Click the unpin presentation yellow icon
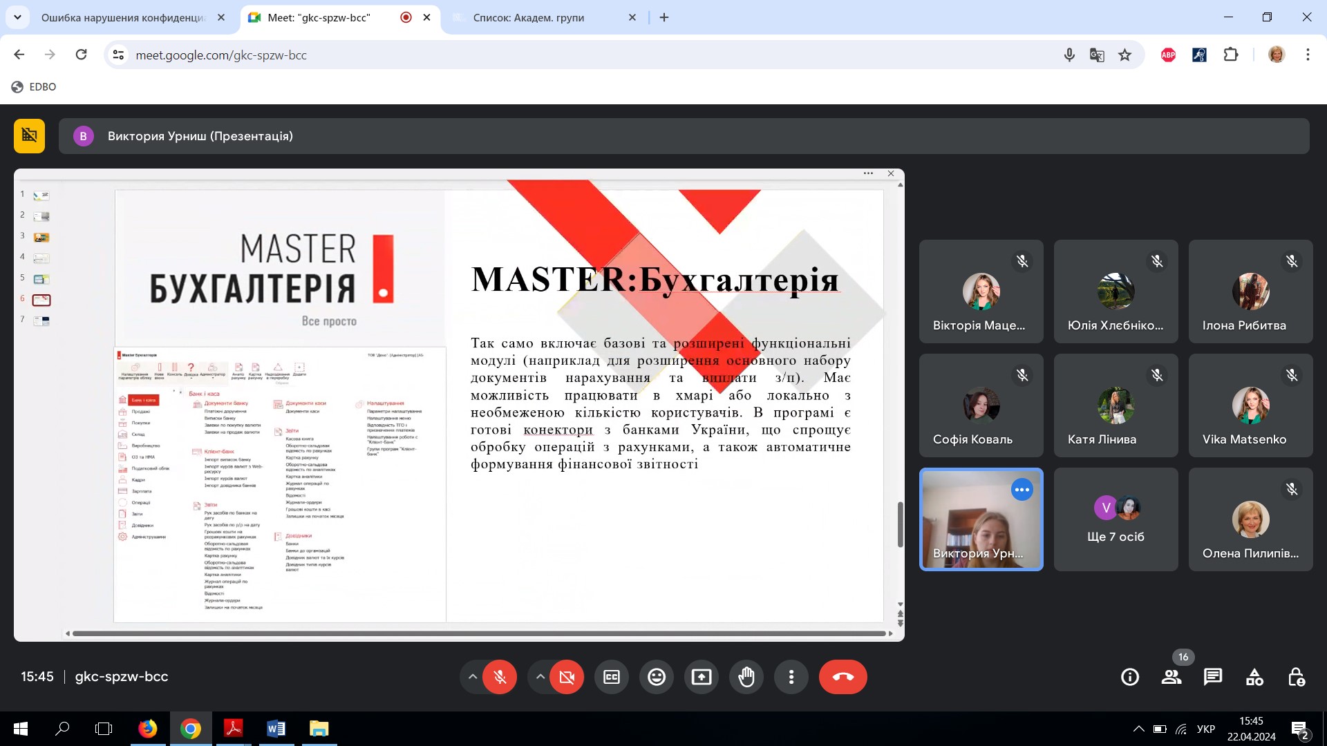This screenshot has width=1327, height=746. 29,135
